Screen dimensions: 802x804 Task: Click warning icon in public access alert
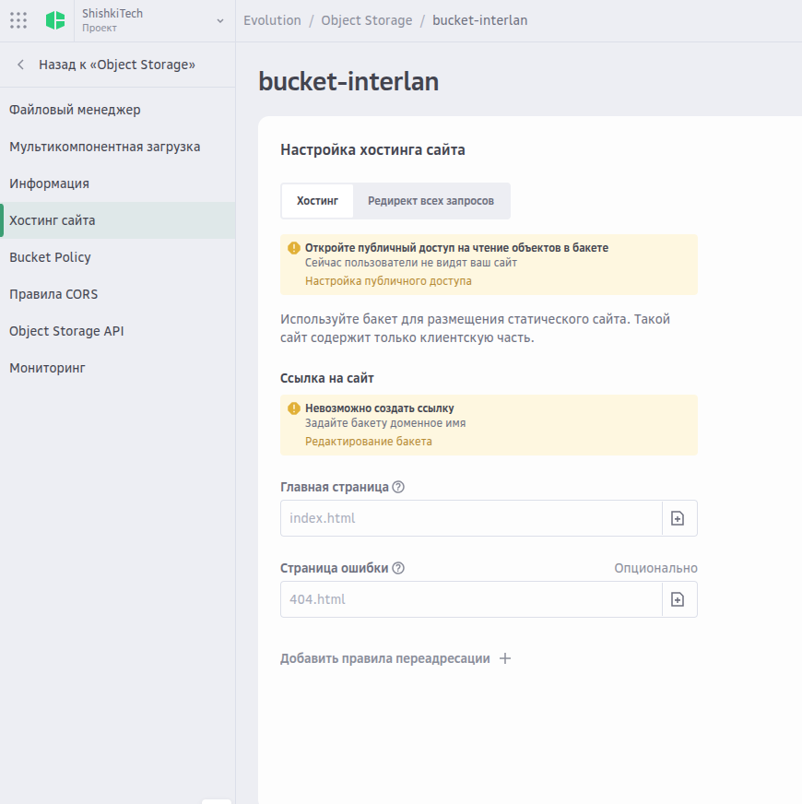[294, 248]
